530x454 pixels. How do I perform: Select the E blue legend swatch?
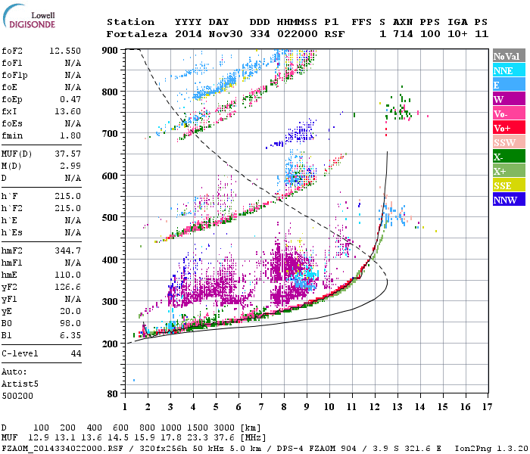coord(509,85)
